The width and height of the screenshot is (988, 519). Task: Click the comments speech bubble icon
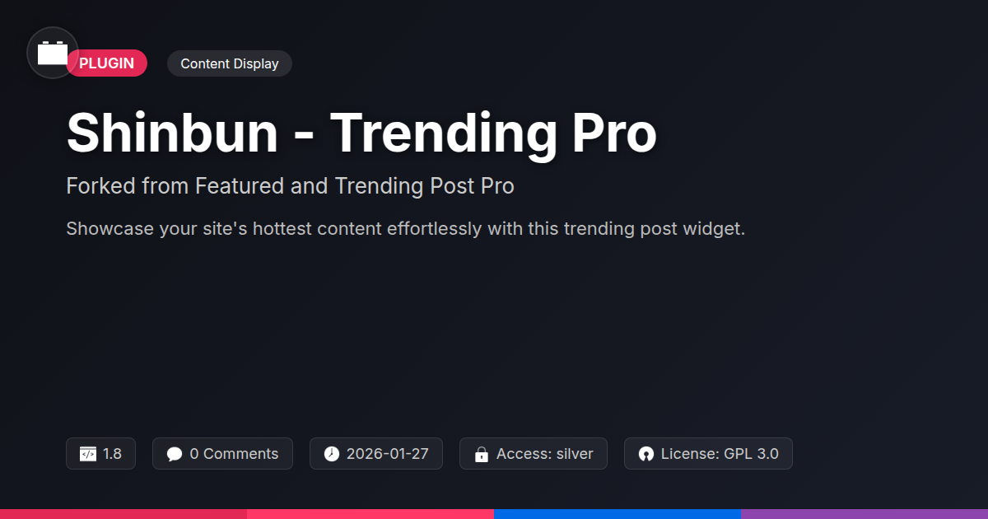tap(175, 454)
